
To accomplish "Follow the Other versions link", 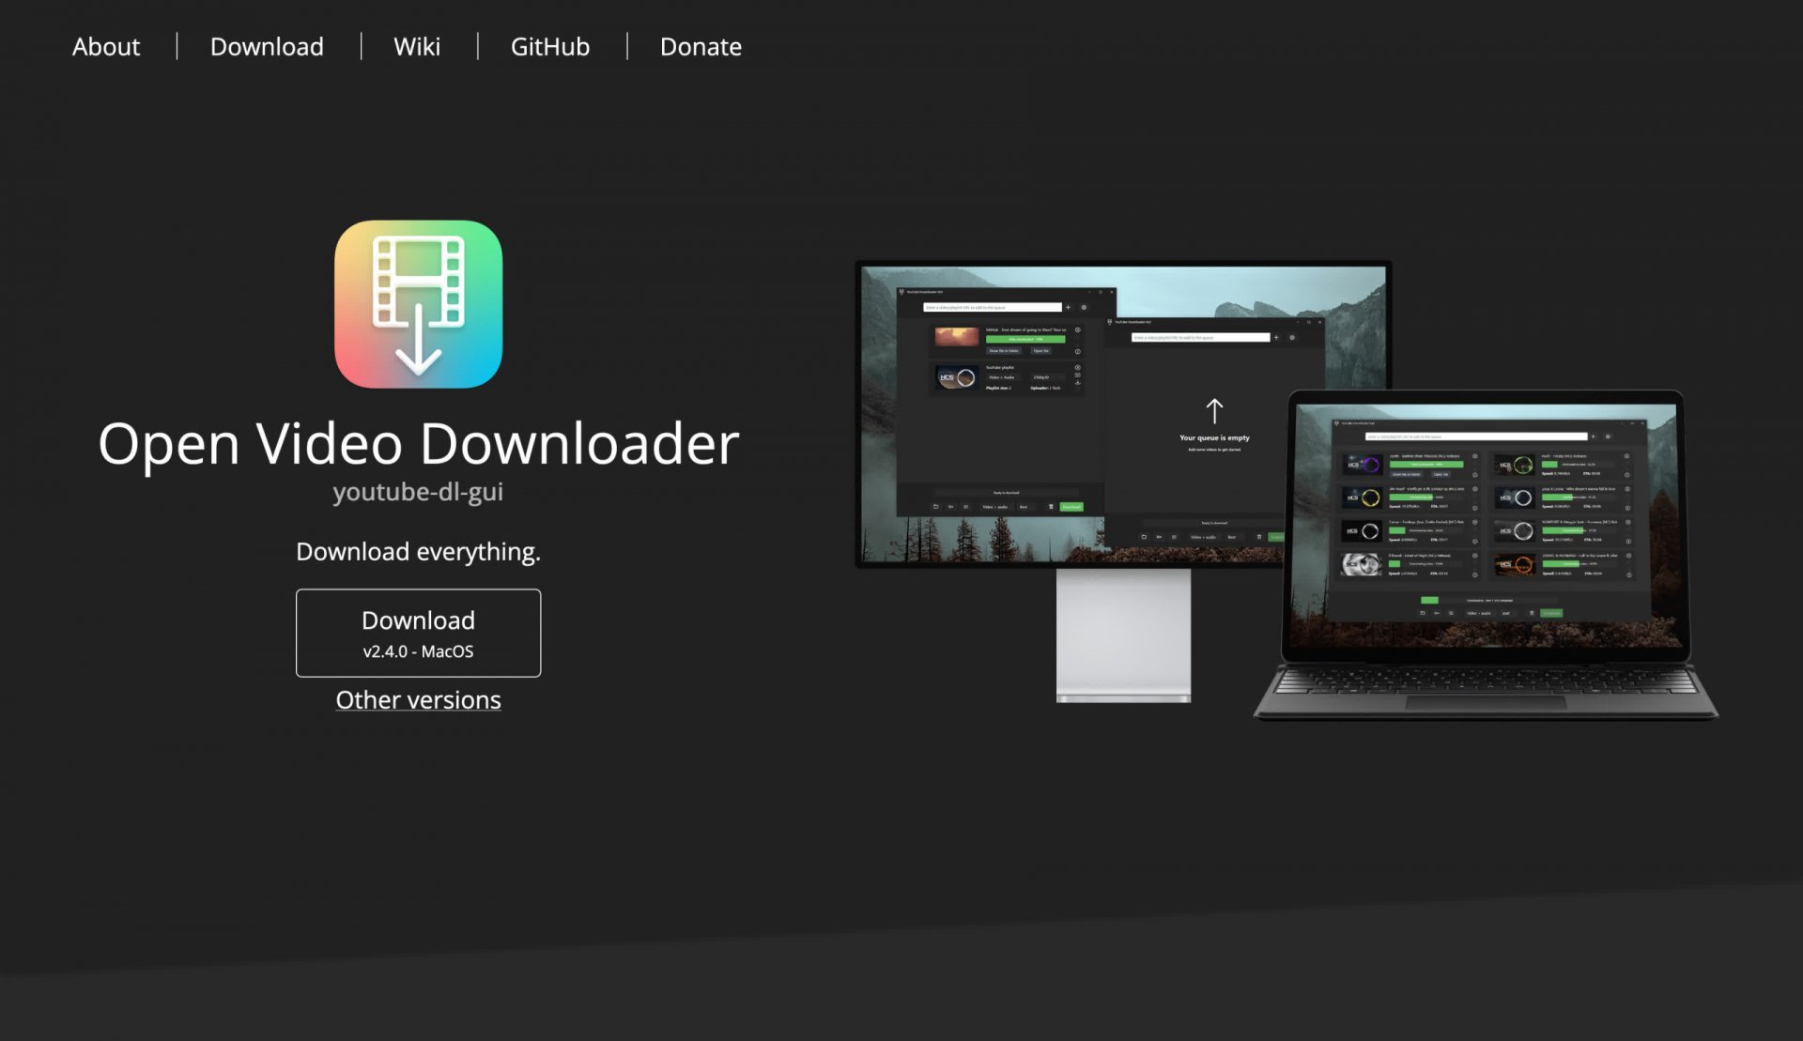I will (x=418, y=700).
